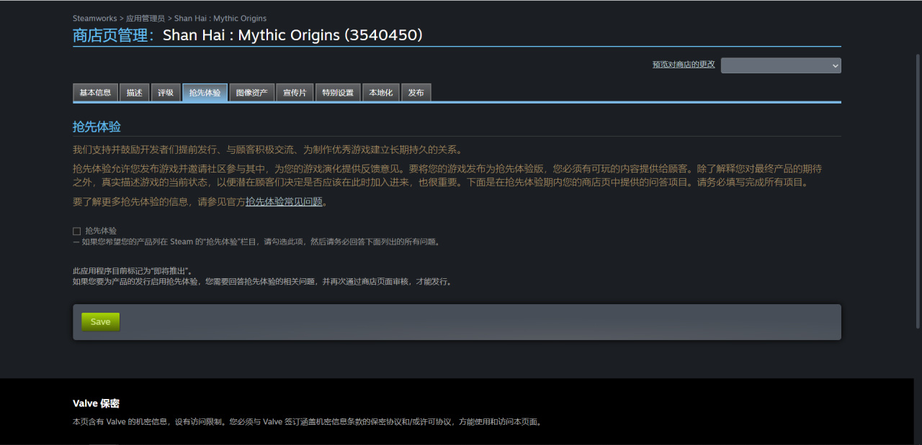
Task: Switch to the 特别设置 tab
Action: click(338, 93)
